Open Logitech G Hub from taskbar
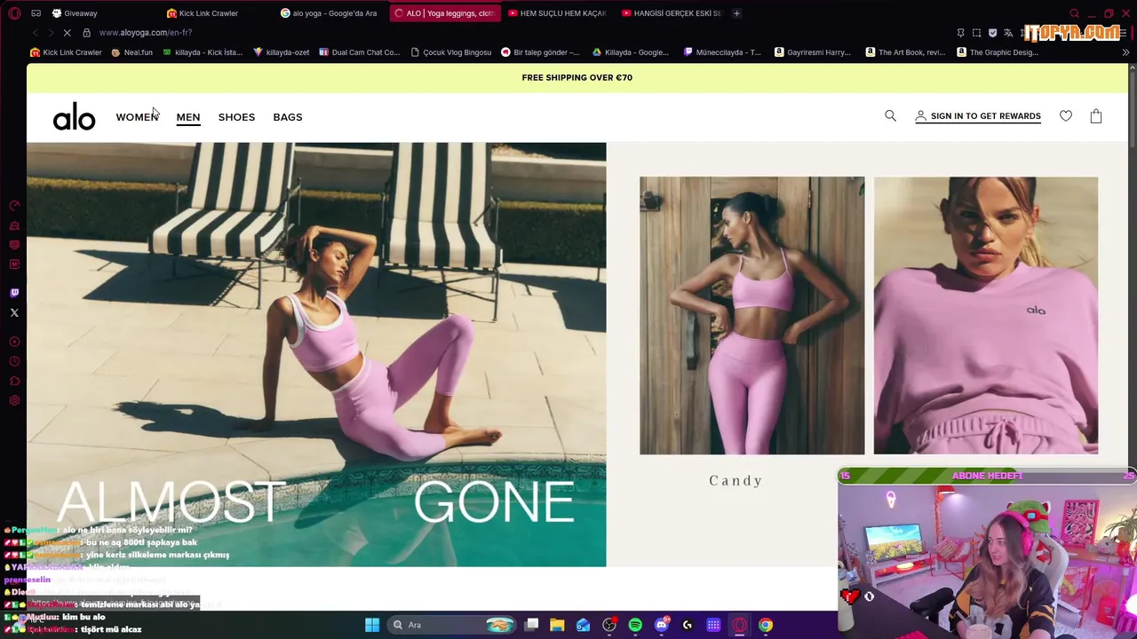 click(x=688, y=625)
